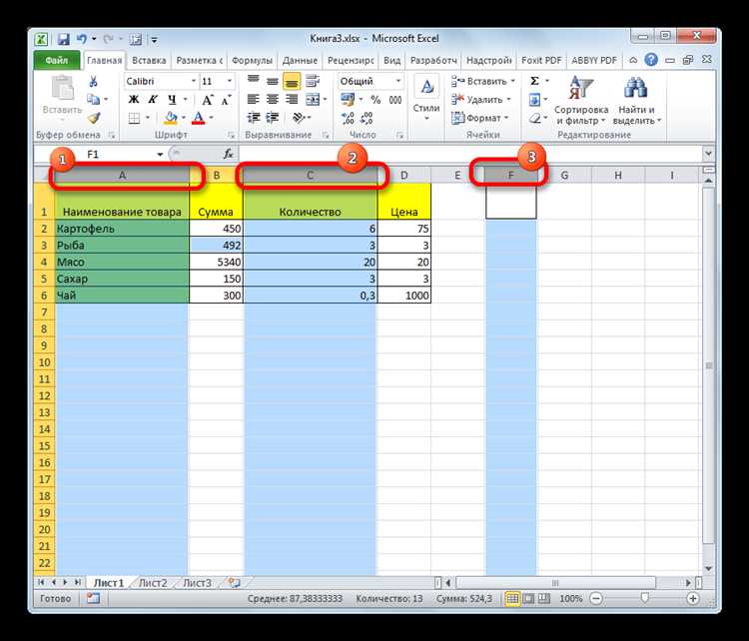Apply thousands separator (000) format
The image size is (749, 641).
[395, 100]
